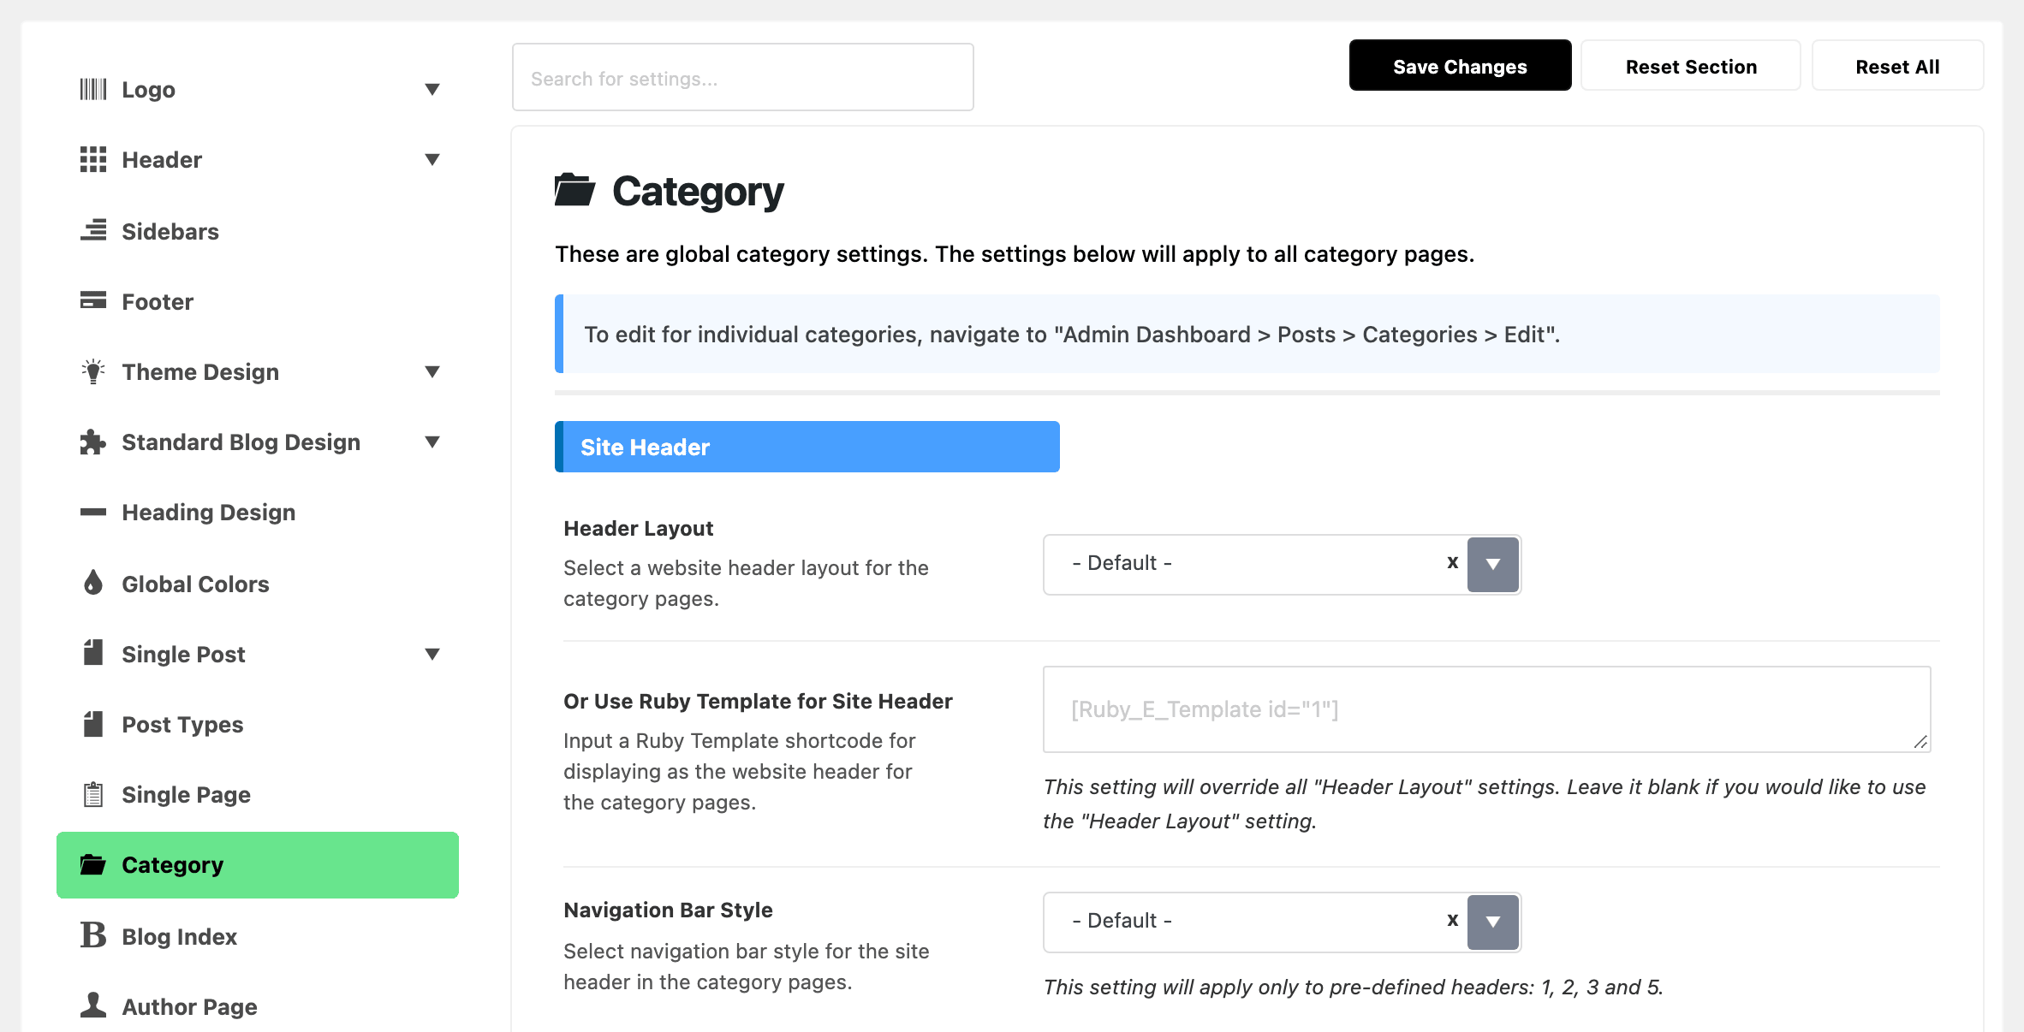Click the Header grid icon
Viewport: 2024px width, 1032px height.
tap(93, 159)
